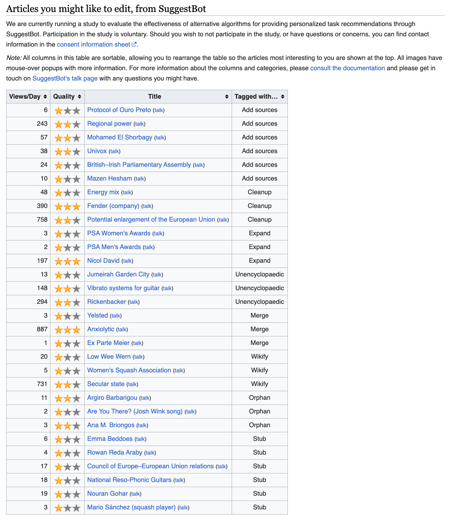
Task: Click quality stars for Ana M. Briongos
Action: tap(68, 425)
